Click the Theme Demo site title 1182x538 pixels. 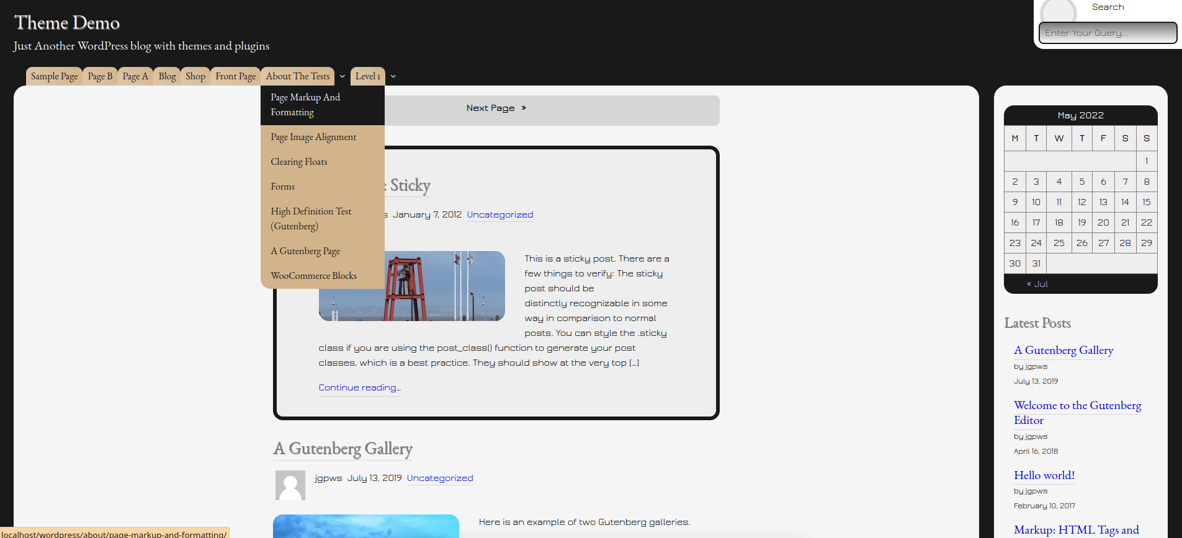coord(67,23)
